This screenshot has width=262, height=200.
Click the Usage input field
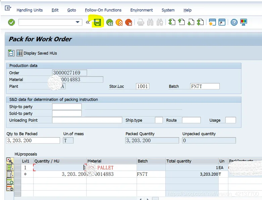pos(230,120)
